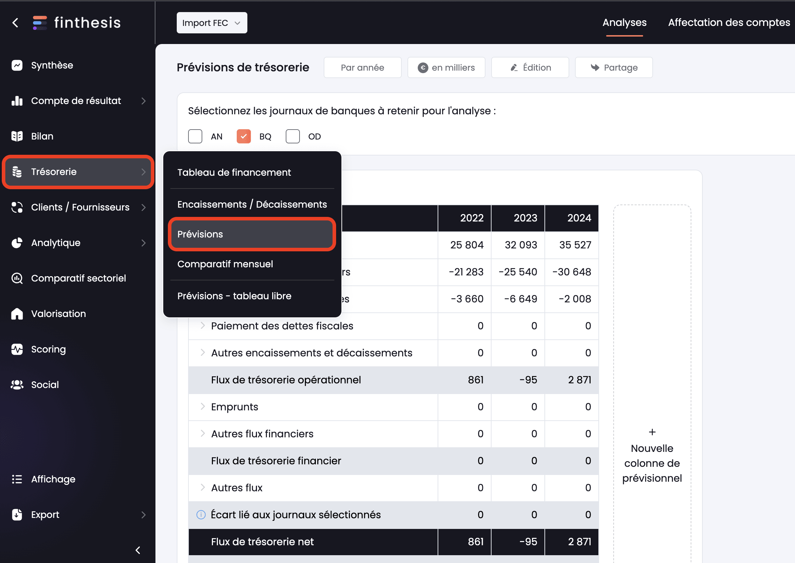Screen dimensions: 795x563
Task: Click the 2024 column header
Action: 572,218
